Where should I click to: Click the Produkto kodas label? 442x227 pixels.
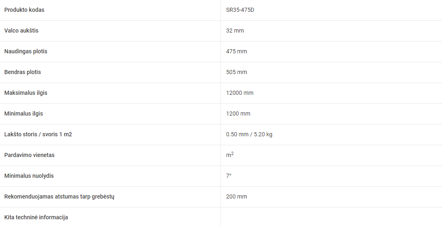coord(24,10)
